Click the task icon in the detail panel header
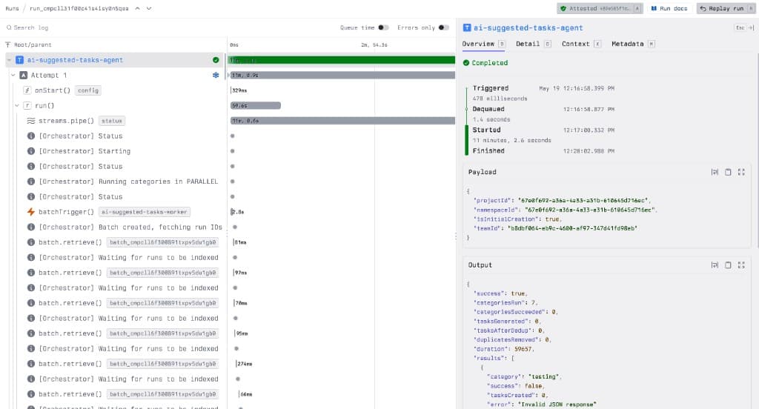Screen dimensions: 759x409 point(467,27)
